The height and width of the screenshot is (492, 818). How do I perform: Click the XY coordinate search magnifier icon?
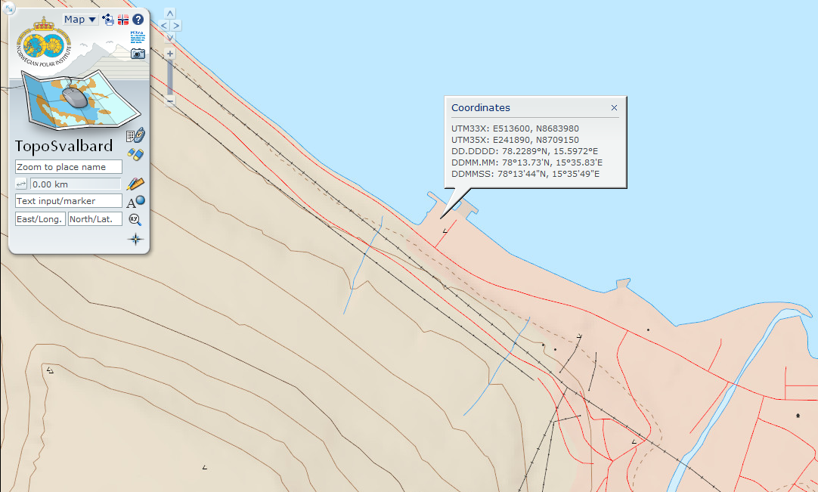[135, 219]
